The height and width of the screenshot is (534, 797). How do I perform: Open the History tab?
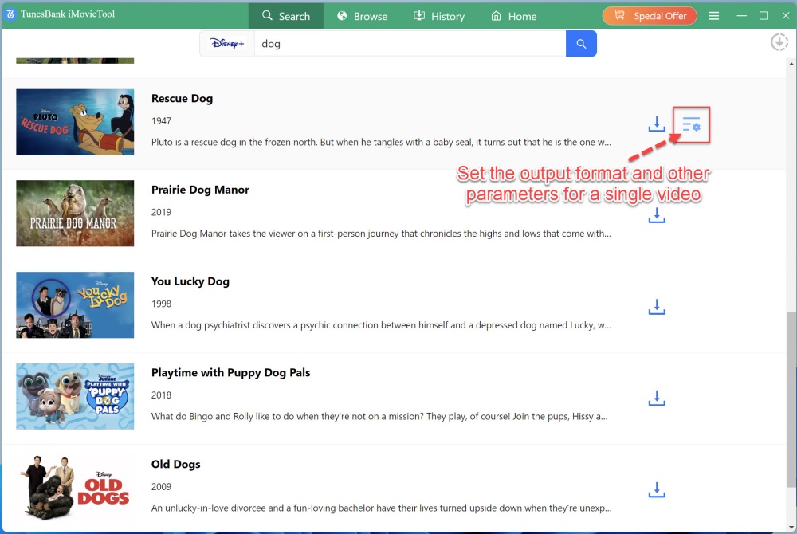click(438, 16)
